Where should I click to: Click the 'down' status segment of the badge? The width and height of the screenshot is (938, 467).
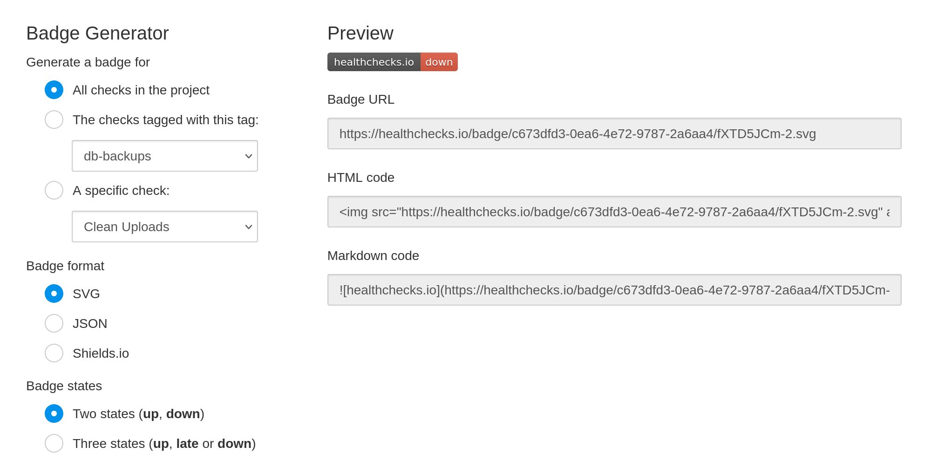coord(439,61)
